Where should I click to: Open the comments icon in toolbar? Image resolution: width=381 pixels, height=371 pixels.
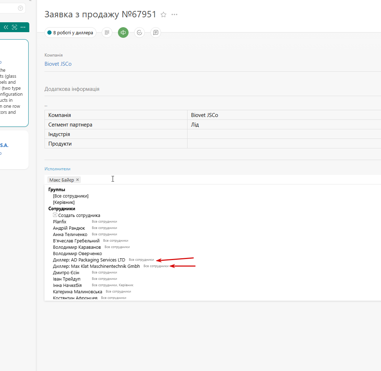pos(156,33)
